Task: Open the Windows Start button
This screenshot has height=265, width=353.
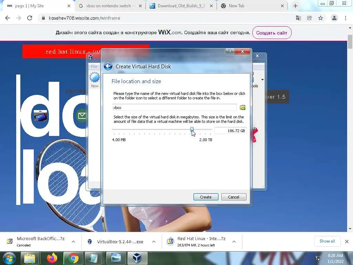Action: pos(9,258)
